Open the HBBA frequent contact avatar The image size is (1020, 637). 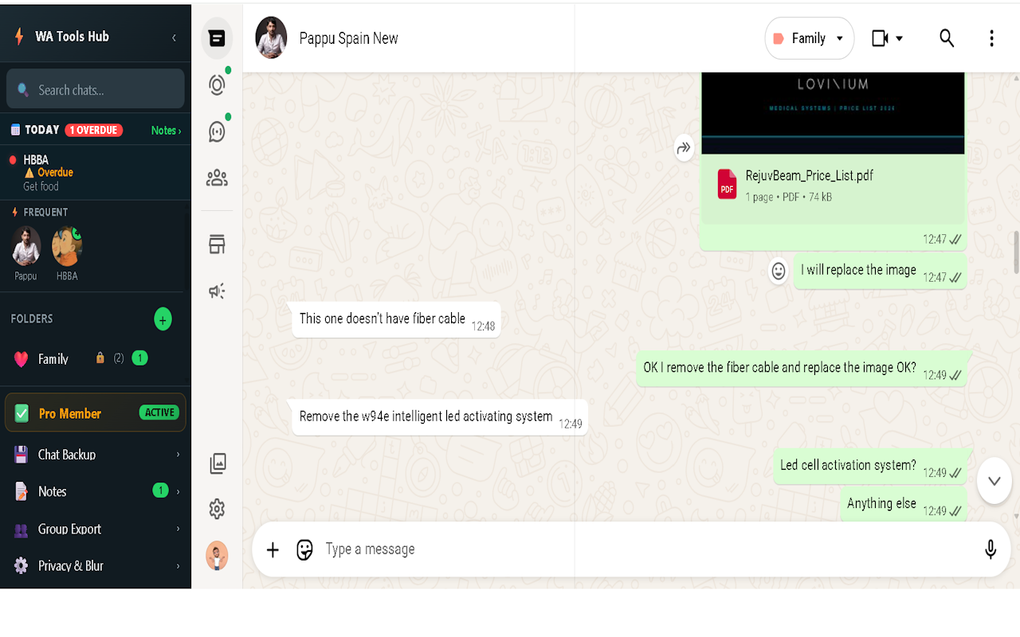67,246
